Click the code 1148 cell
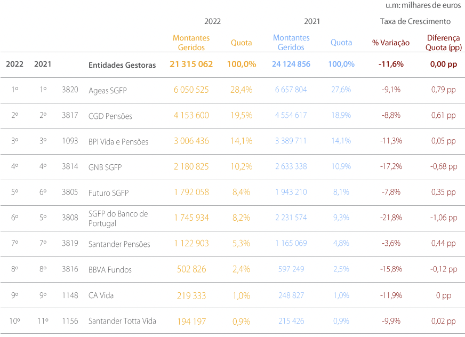465x337 pixels. click(x=70, y=295)
